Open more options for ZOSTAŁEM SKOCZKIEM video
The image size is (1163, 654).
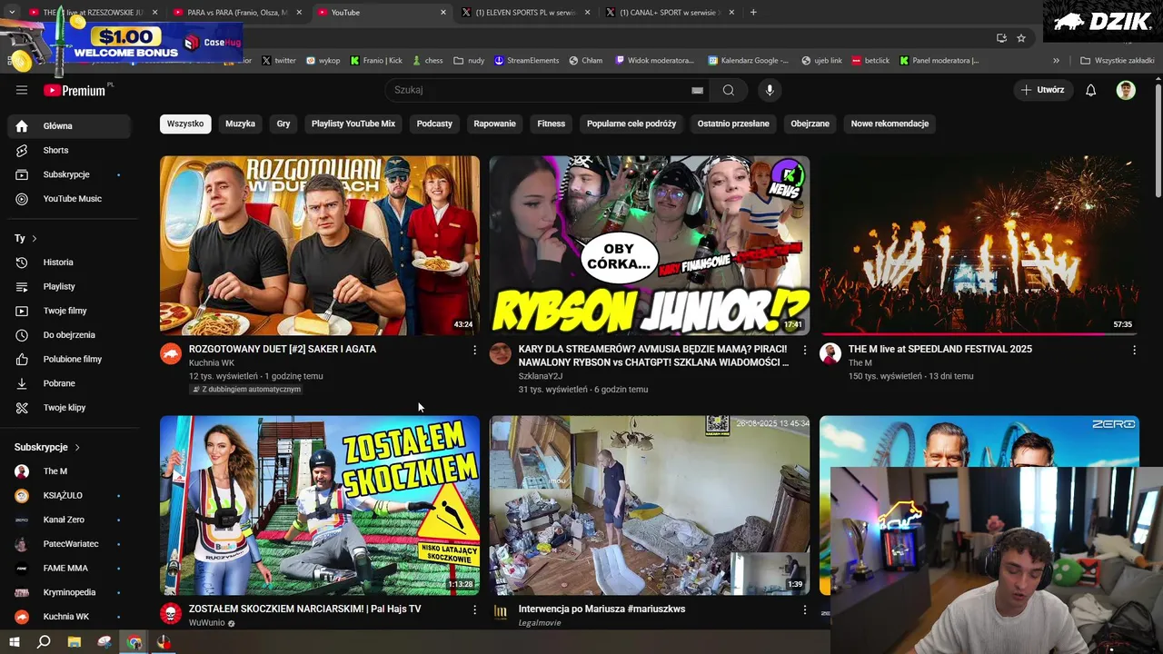coord(474,609)
